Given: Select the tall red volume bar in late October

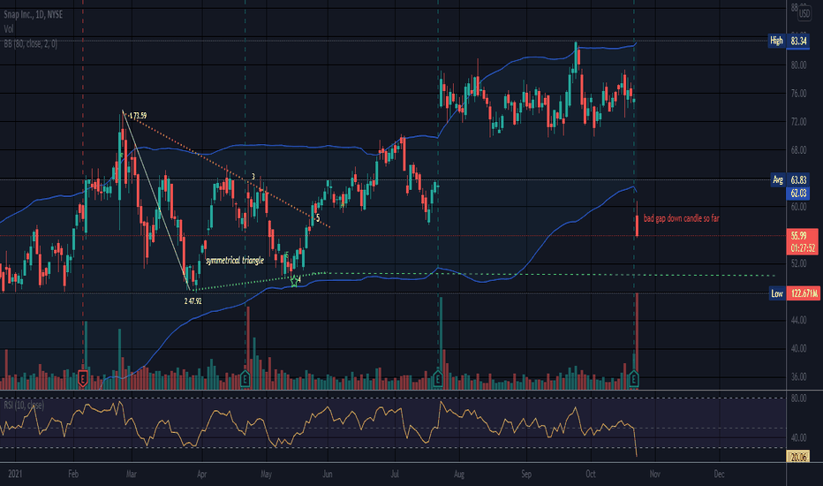Looking at the screenshot, I should click(x=637, y=340).
